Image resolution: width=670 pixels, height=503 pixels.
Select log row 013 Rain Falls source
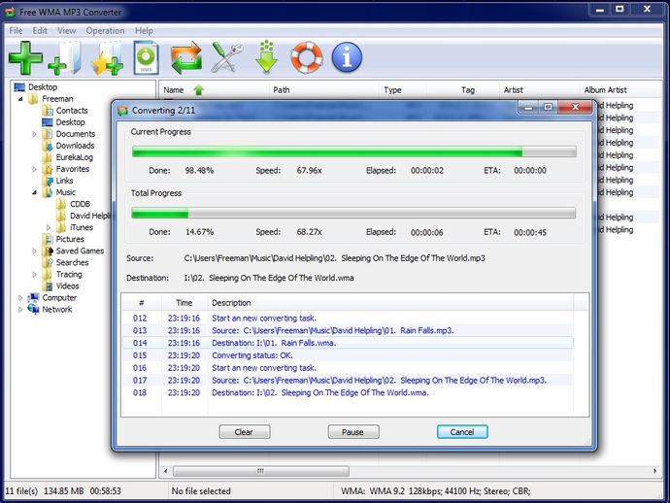tap(348, 331)
